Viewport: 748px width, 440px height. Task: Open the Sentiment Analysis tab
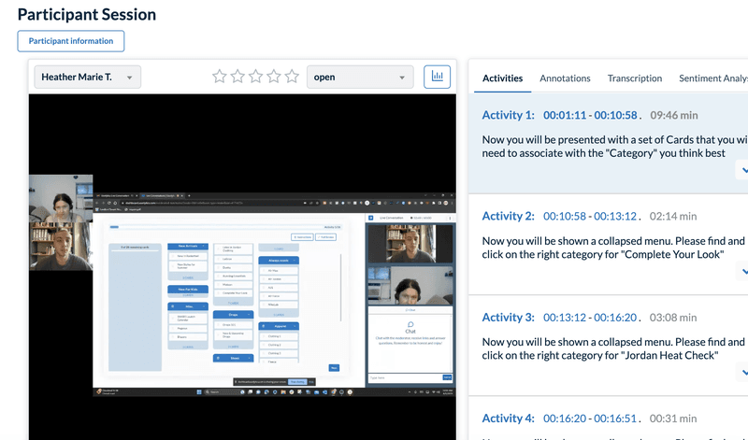pos(713,78)
